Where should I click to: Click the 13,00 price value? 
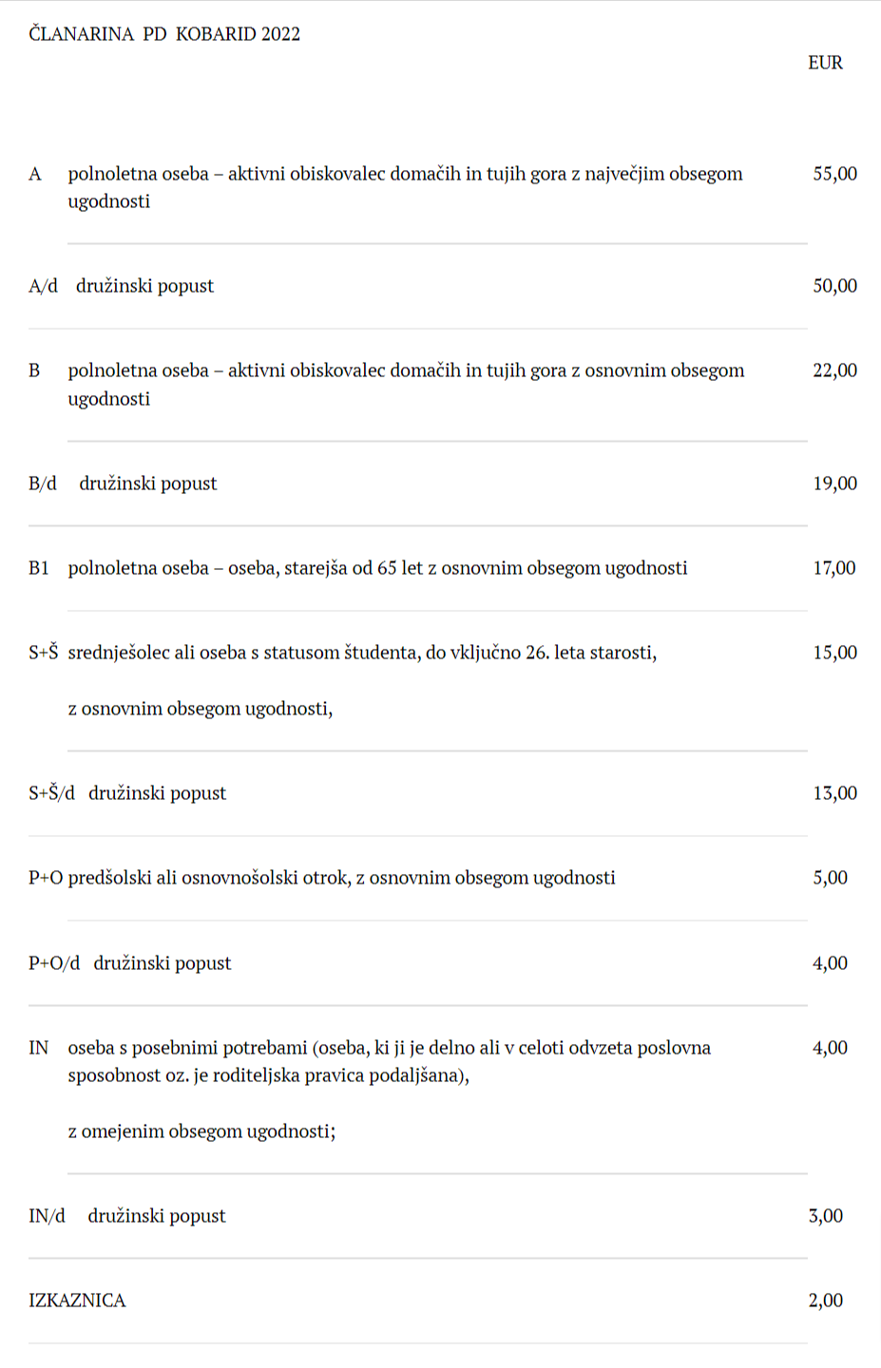(834, 793)
